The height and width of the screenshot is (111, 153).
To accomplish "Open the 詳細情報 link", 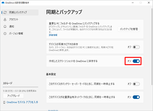I will [53, 35].
